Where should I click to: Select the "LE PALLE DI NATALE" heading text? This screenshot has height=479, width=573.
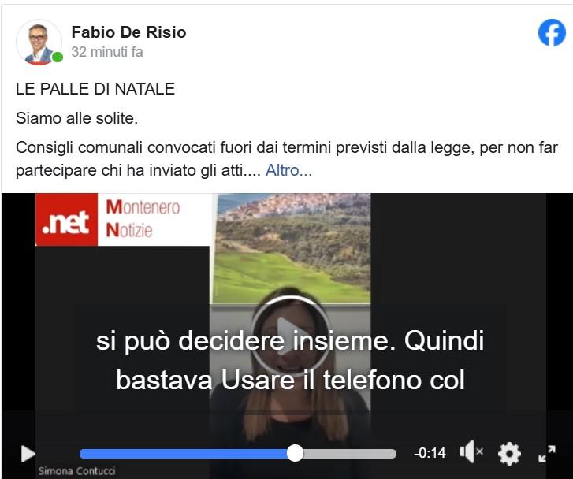click(x=95, y=89)
